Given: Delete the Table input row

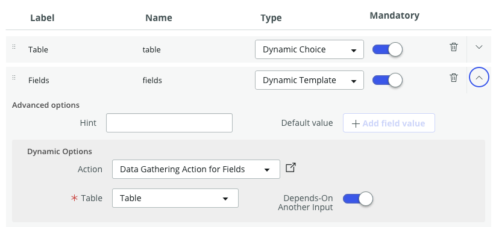Looking at the screenshot, I should pyautogui.click(x=454, y=47).
